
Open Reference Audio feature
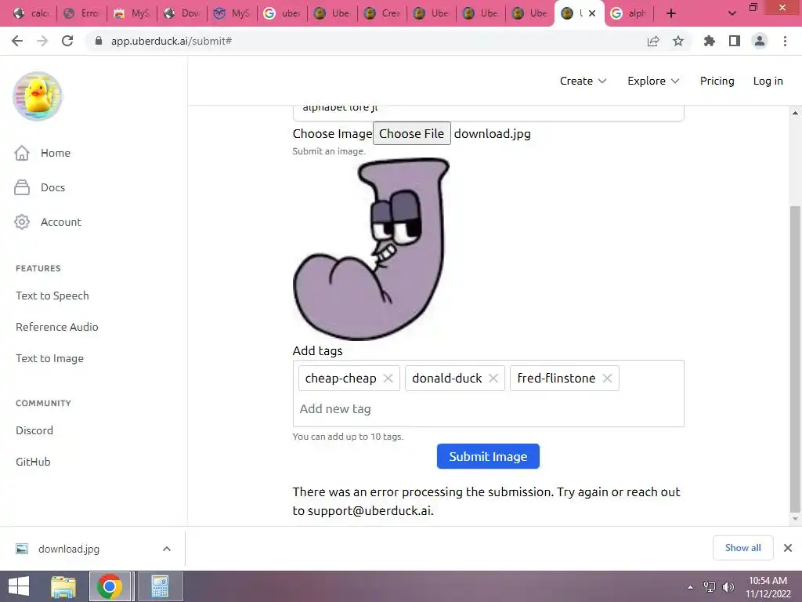56,327
